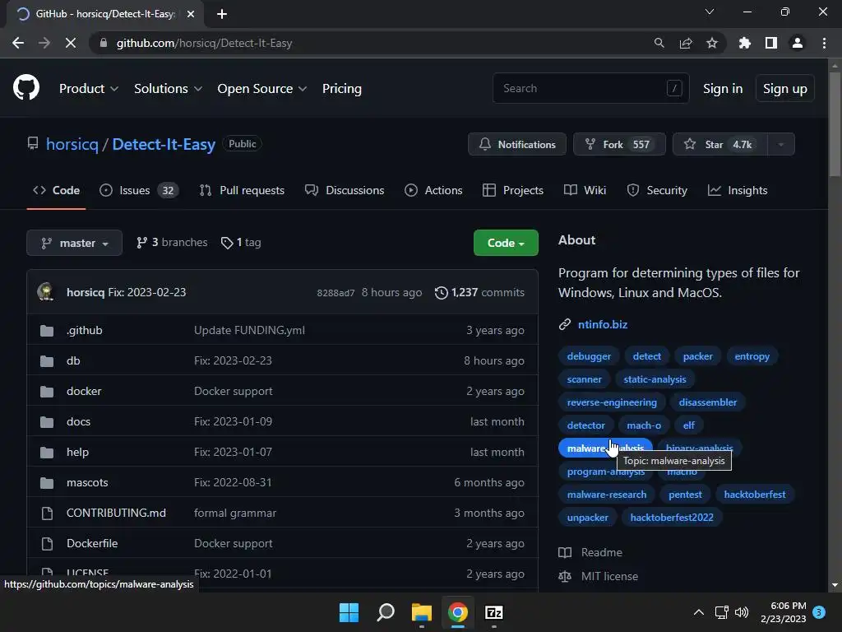Switch to the Issues tab
Screen dimensions: 842x632
(x=139, y=190)
